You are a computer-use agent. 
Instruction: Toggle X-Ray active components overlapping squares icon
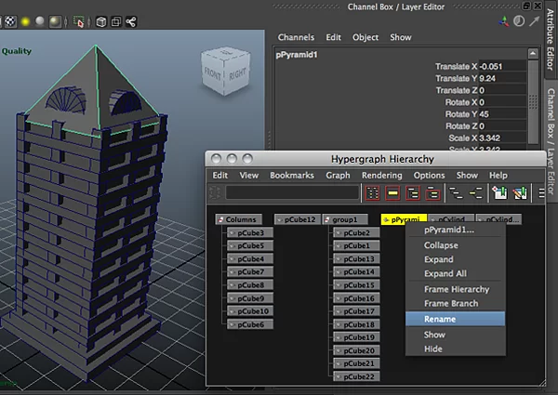coord(116,22)
